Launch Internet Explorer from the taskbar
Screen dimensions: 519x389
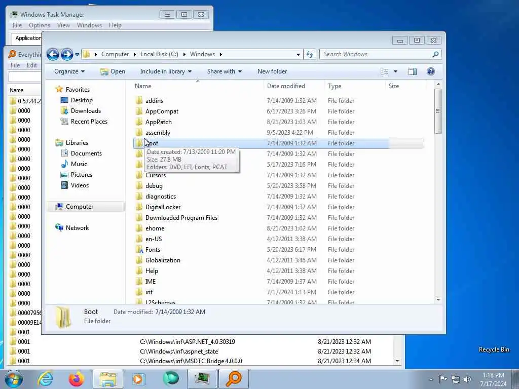45,379
